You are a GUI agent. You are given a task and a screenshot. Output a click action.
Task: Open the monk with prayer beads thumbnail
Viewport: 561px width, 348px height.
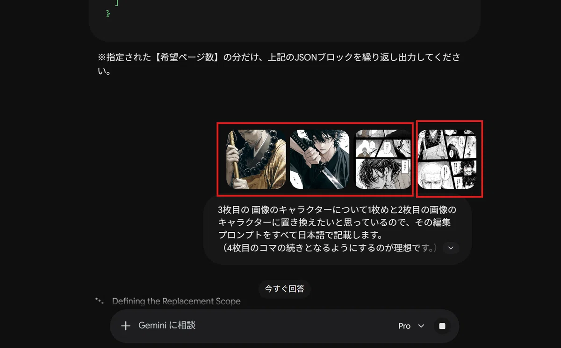(256, 160)
